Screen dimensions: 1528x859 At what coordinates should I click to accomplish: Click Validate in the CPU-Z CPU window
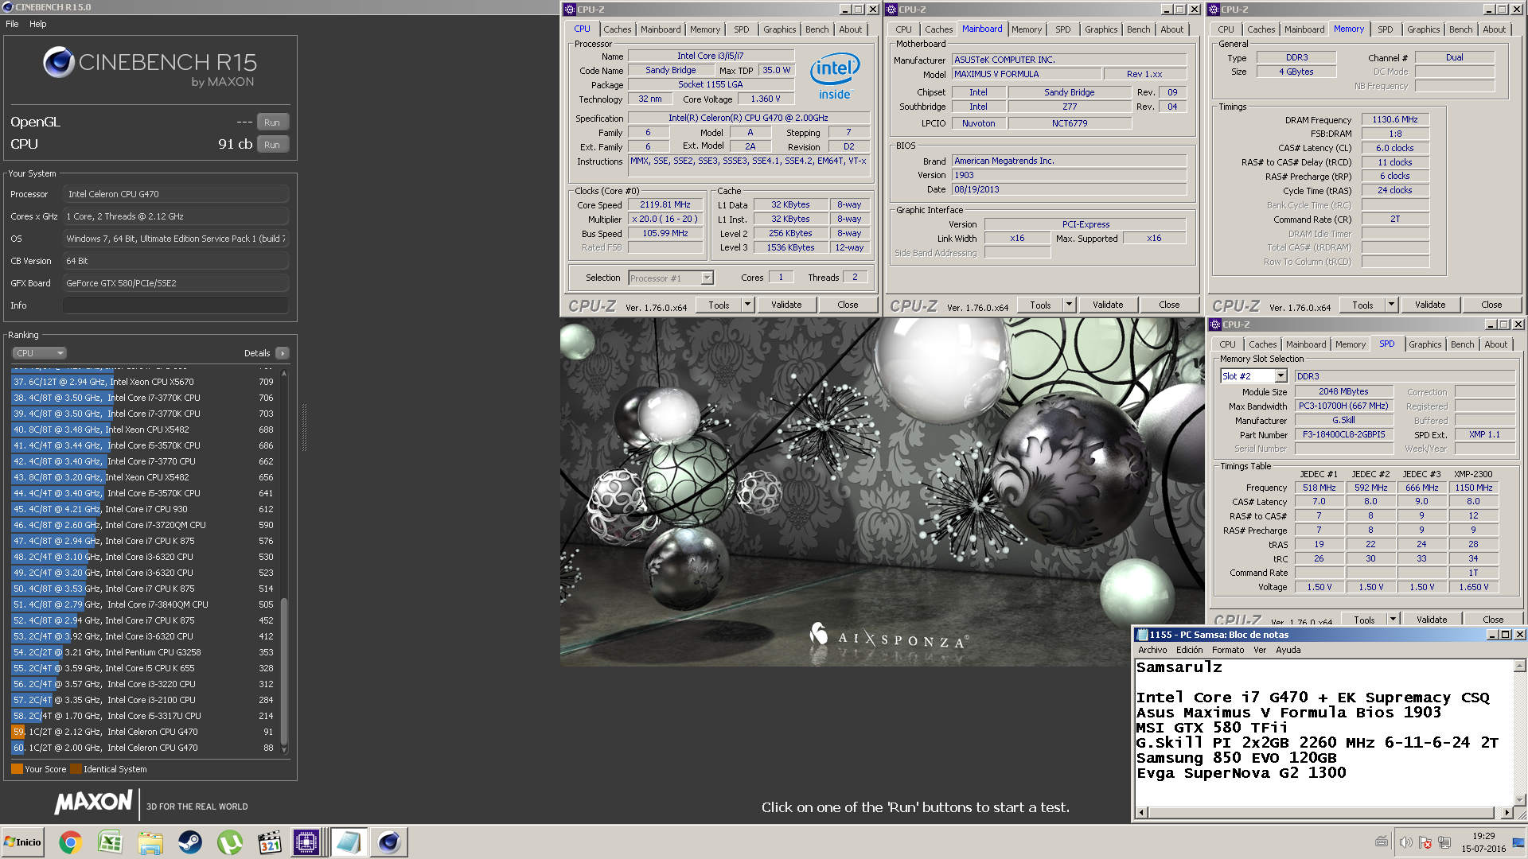coord(786,305)
